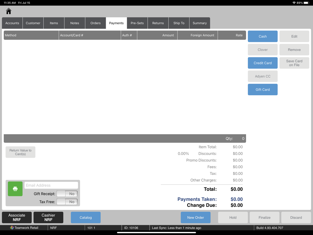The width and height of the screenshot is (313, 235).
Task: Click the NRF status bar entry
Action: click(x=54, y=228)
